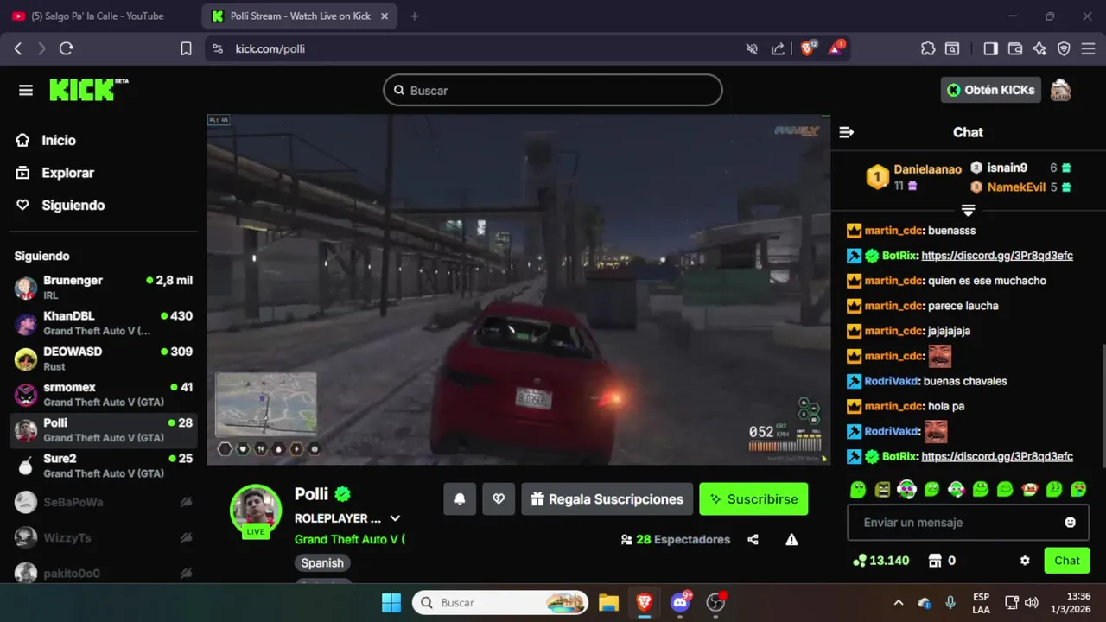Send message with green Chat button
The height and width of the screenshot is (622, 1106).
point(1066,561)
